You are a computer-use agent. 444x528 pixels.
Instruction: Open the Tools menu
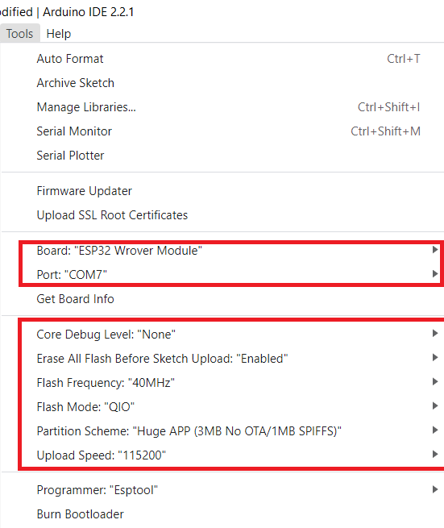(19, 34)
